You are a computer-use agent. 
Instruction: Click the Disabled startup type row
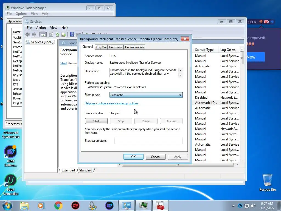pos(201,98)
